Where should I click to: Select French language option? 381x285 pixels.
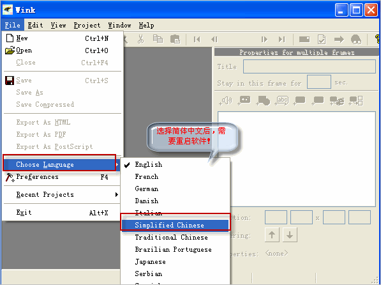(175, 177)
